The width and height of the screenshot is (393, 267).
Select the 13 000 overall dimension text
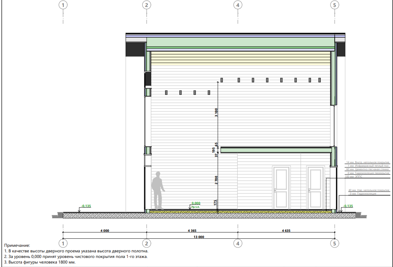click(x=199, y=237)
